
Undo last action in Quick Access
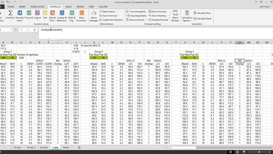(x=8, y=2)
